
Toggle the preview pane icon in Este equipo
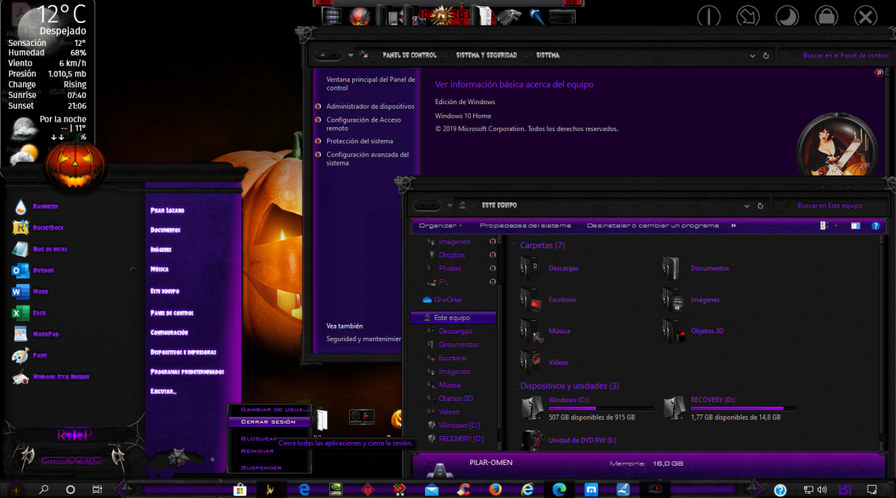point(855,226)
